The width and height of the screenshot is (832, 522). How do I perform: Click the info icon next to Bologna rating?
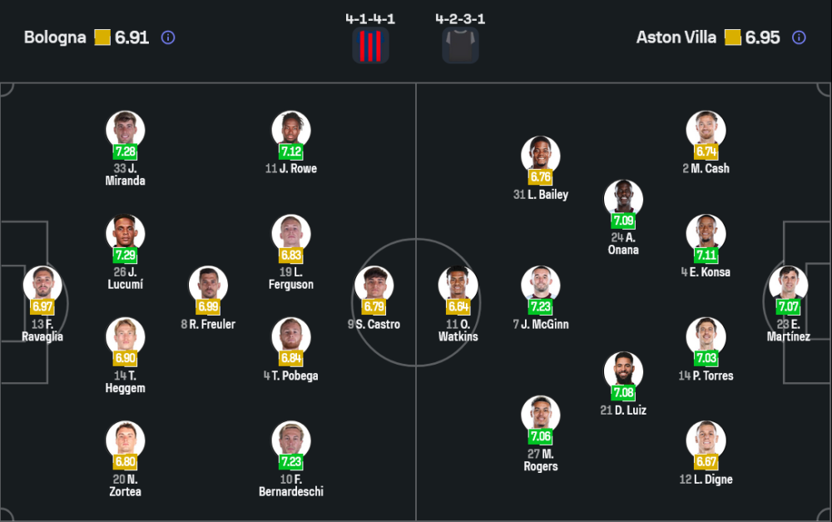tap(168, 37)
